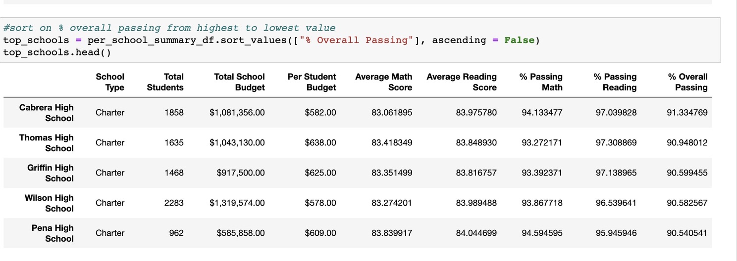
Task: Click Cabrera's total students value 1858
Action: (x=174, y=113)
